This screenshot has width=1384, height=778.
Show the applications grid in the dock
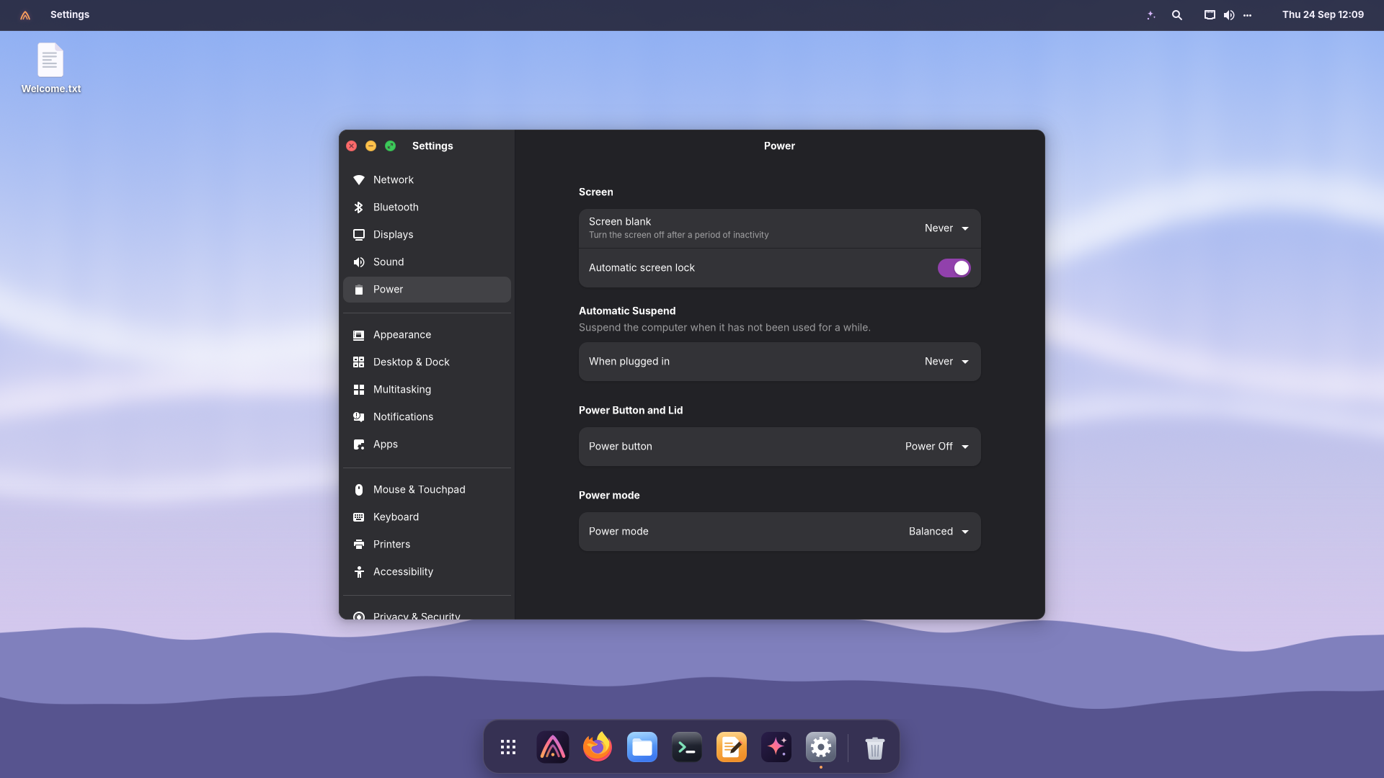click(508, 747)
